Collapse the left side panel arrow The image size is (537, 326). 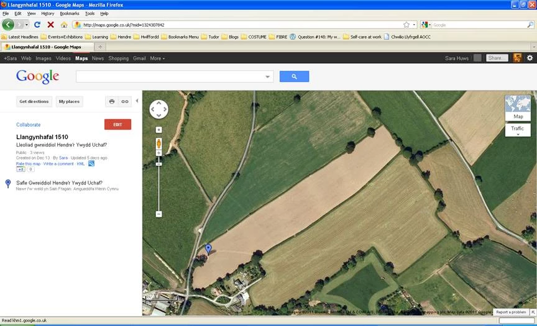[x=137, y=101]
